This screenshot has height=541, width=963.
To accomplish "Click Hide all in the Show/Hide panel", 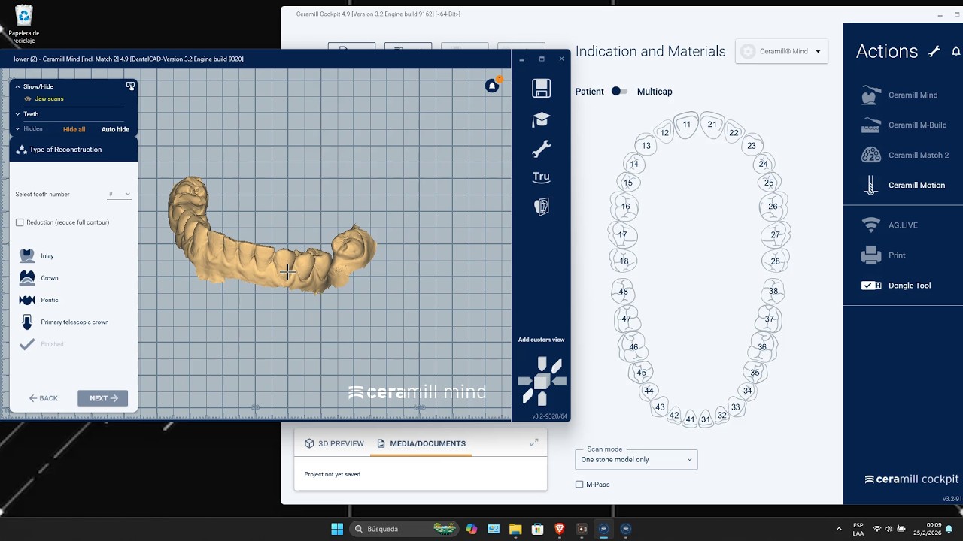I will click(x=74, y=130).
